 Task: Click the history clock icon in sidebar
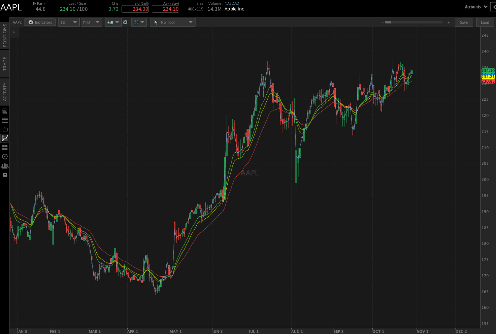pyautogui.click(x=5, y=156)
